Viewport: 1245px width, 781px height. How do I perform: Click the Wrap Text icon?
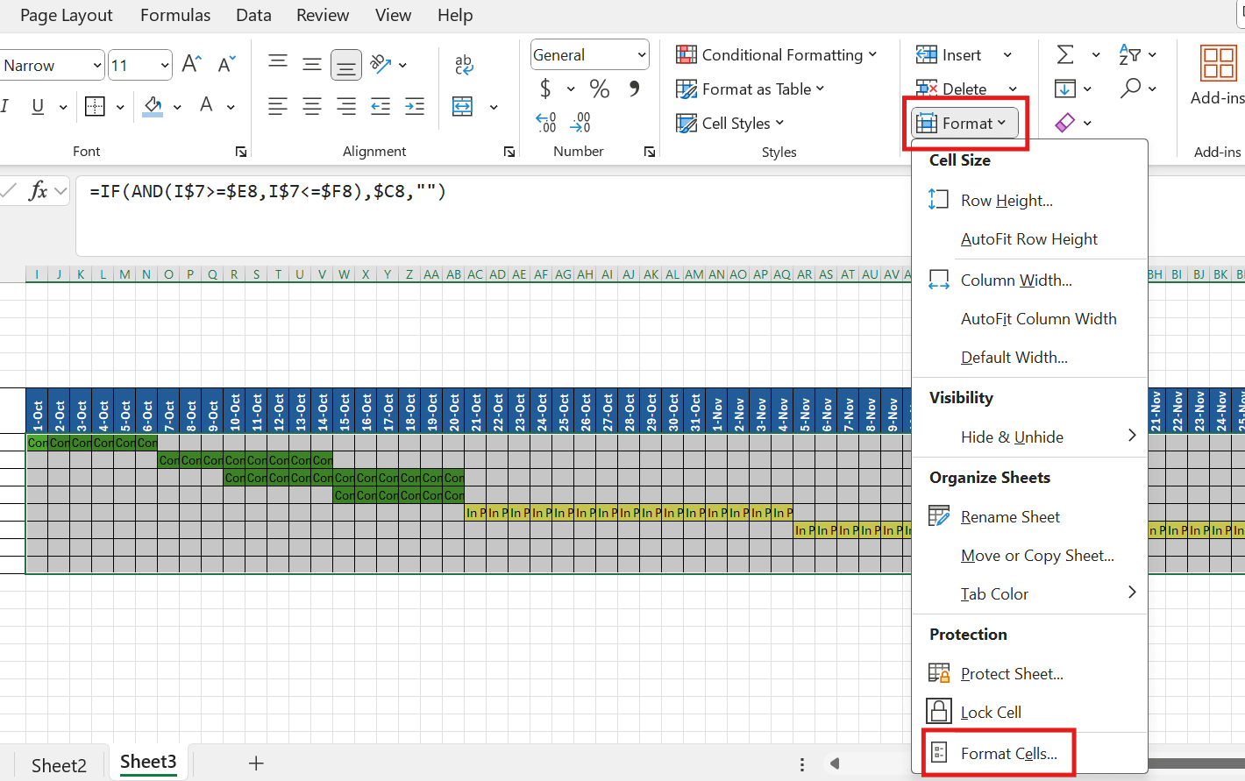pos(464,64)
